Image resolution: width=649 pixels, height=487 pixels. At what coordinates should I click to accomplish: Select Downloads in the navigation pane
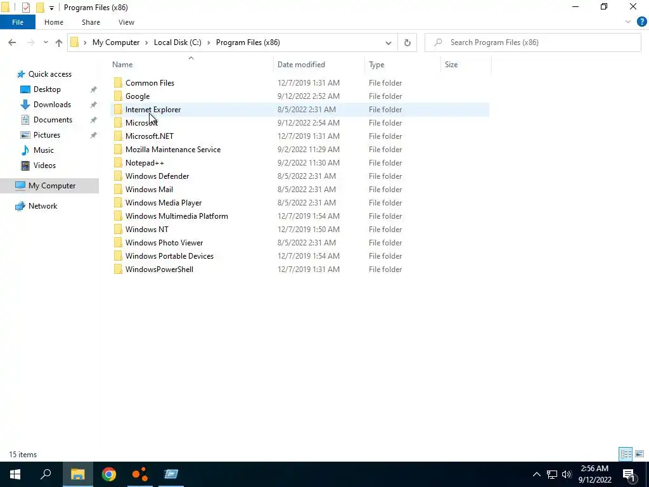point(52,105)
